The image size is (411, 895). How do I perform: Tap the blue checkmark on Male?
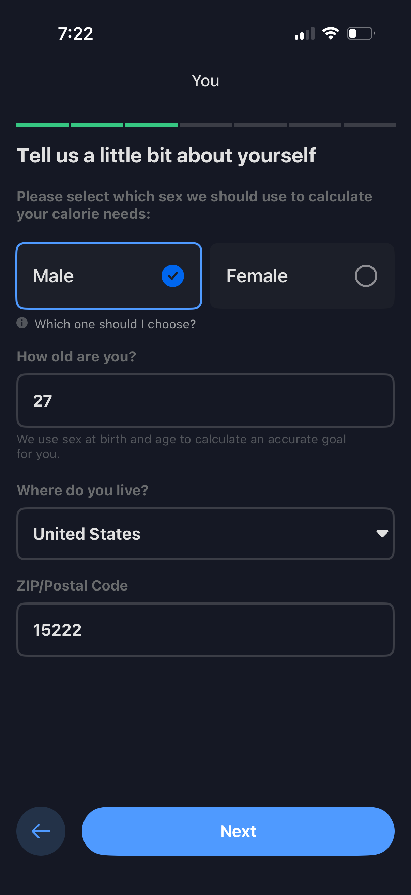point(172,276)
